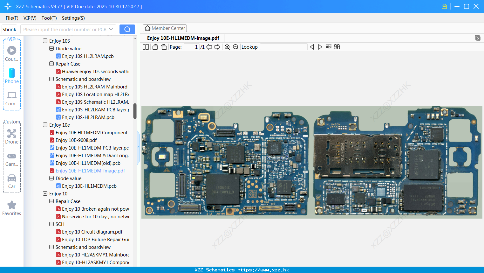Open Member Center
This screenshot has height=273, width=484.
[165, 28]
